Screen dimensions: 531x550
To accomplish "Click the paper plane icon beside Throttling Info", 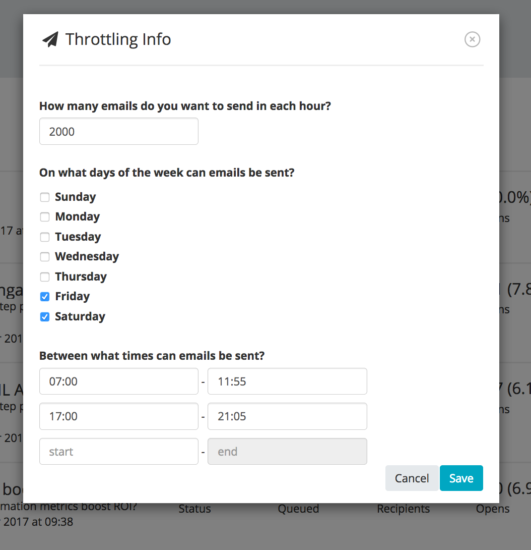I will pyautogui.click(x=50, y=39).
